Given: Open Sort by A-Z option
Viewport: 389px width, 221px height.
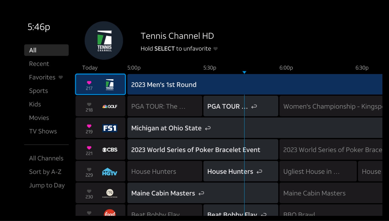Looking at the screenshot, I should click(x=45, y=172).
